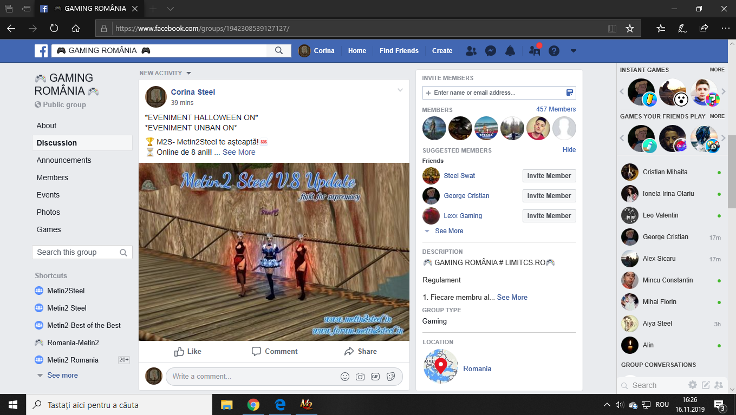Viewport: 736px width, 415px height.
Task: Open Quick Help question mark icon
Action: [553, 51]
